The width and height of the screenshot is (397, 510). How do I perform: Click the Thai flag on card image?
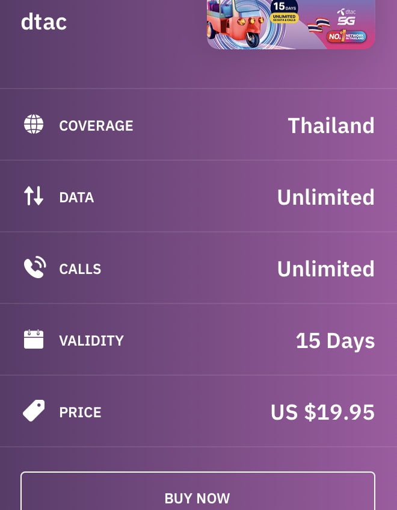click(319, 26)
